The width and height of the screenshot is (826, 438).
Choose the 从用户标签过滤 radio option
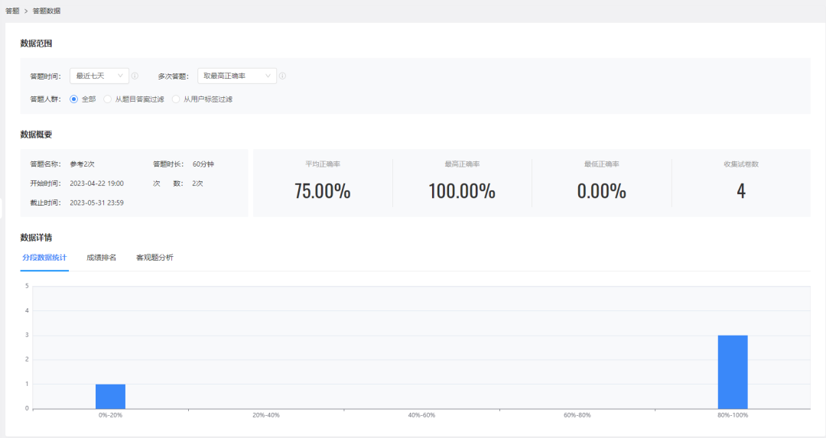click(x=176, y=99)
